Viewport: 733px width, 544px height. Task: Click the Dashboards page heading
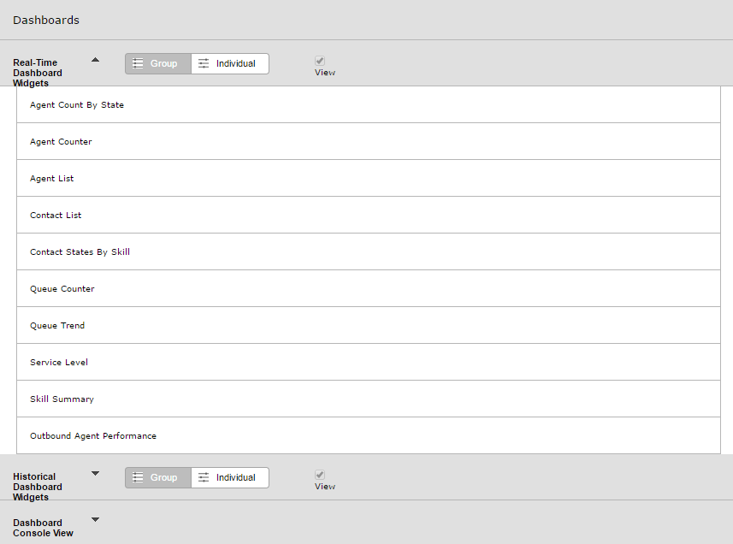pos(46,20)
